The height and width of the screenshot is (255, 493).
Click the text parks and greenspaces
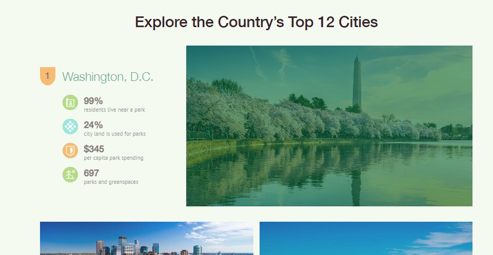(x=111, y=182)
